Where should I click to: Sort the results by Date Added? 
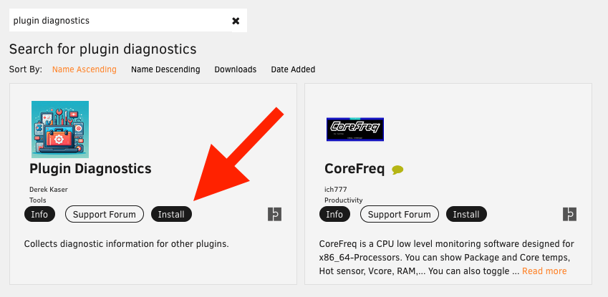tap(293, 69)
